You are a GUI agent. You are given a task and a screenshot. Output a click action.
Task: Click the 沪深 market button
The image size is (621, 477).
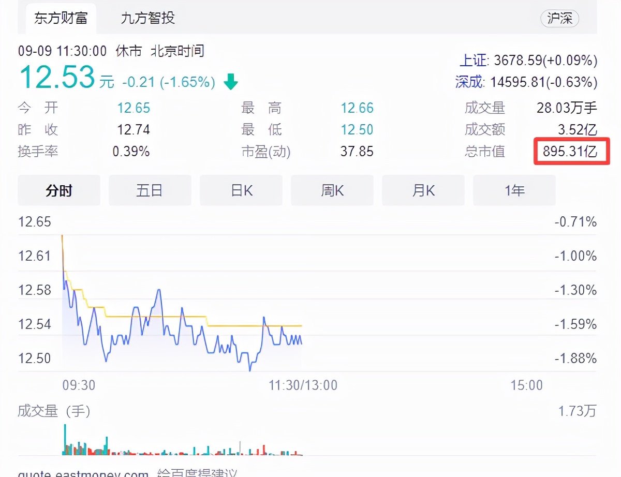point(559,19)
